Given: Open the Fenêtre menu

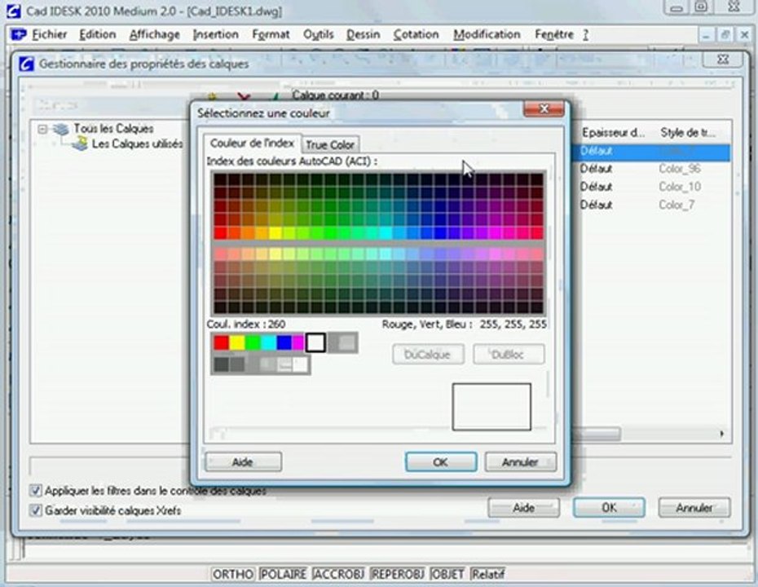Looking at the screenshot, I should [554, 35].
